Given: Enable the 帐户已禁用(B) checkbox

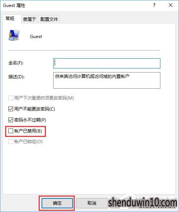Looking at the screenshot, I should click(x=11, y=131).
